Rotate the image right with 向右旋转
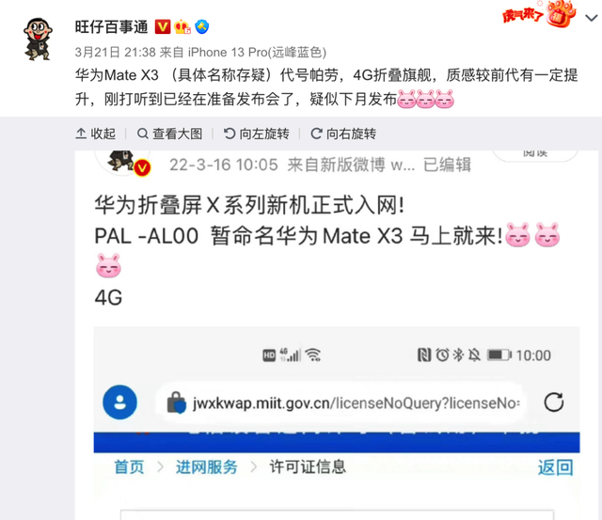Image resolution: width=602 pixels, height=520 pixels. [343, 134]
